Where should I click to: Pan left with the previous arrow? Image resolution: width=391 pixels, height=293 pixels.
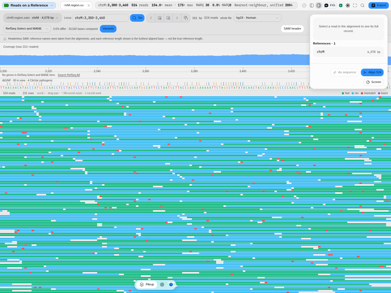coord(151,18)
